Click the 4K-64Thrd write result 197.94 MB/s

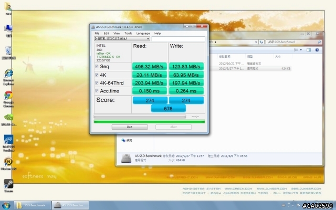coord(186,83)
